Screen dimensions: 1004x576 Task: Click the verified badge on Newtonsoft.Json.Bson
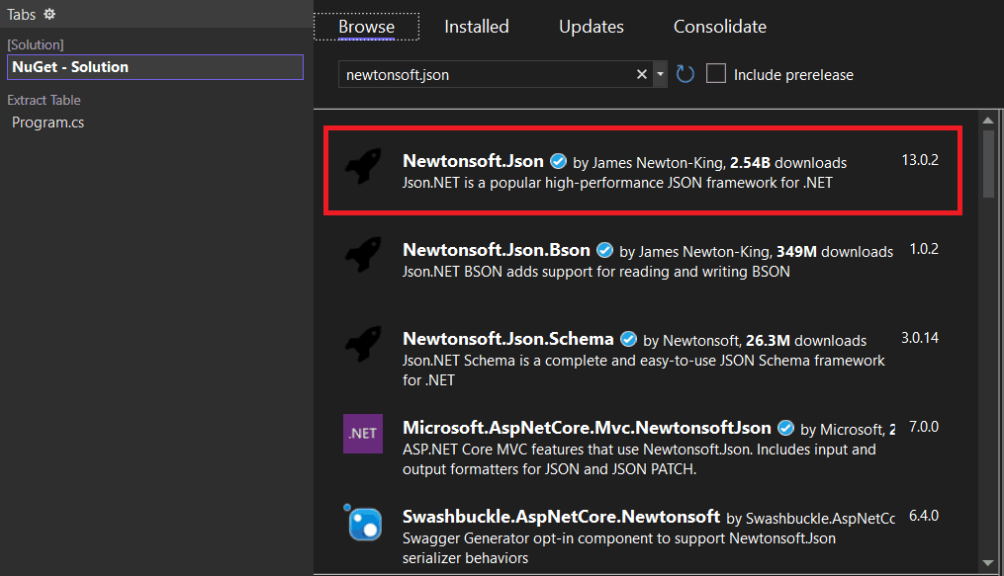click(604, 250)
